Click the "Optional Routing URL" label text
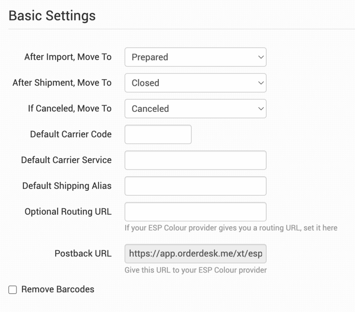The image size is (355, 312). [68, 212]
